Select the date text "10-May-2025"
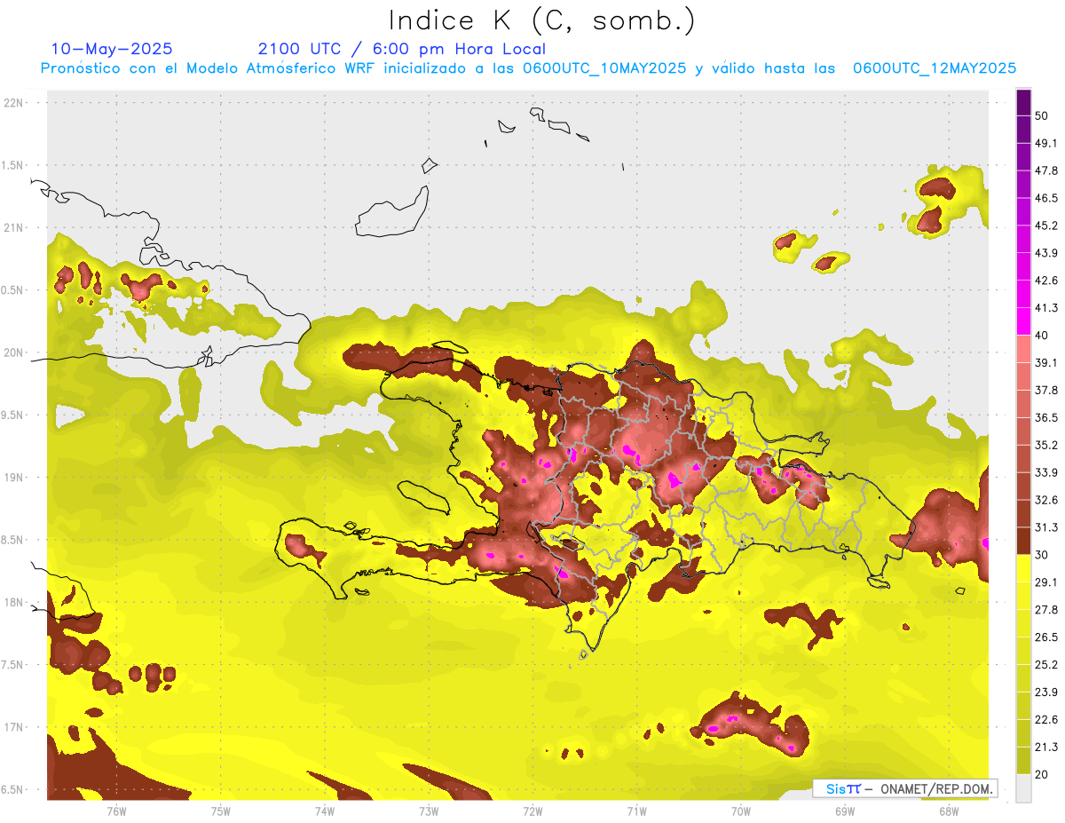Image resolution: width=1065 pixels, height=823 pixels. point(111,49)
